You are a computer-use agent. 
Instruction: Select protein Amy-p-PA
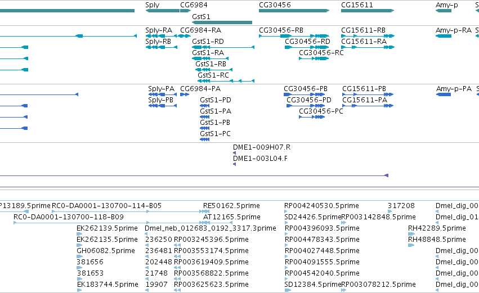[454, 89]
